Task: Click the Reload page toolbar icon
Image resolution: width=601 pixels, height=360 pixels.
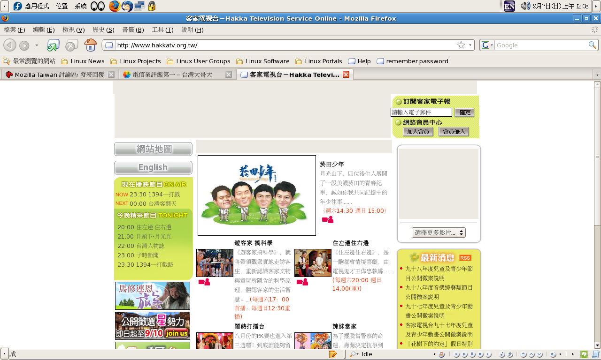Action: pyautogui.click(x=53, y=45)
